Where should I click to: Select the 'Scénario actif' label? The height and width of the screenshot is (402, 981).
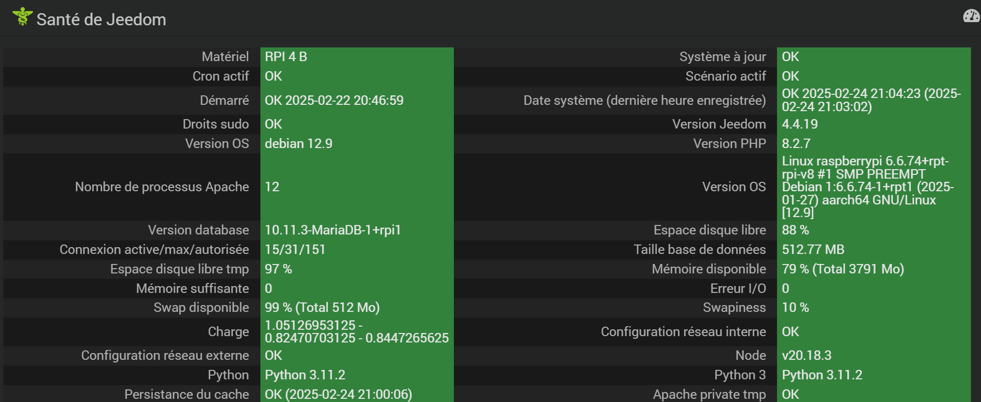(x=726, y=76)
